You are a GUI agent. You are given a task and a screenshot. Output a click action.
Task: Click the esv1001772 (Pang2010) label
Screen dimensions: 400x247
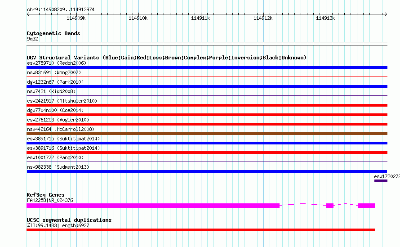click(x=55, y=157)
